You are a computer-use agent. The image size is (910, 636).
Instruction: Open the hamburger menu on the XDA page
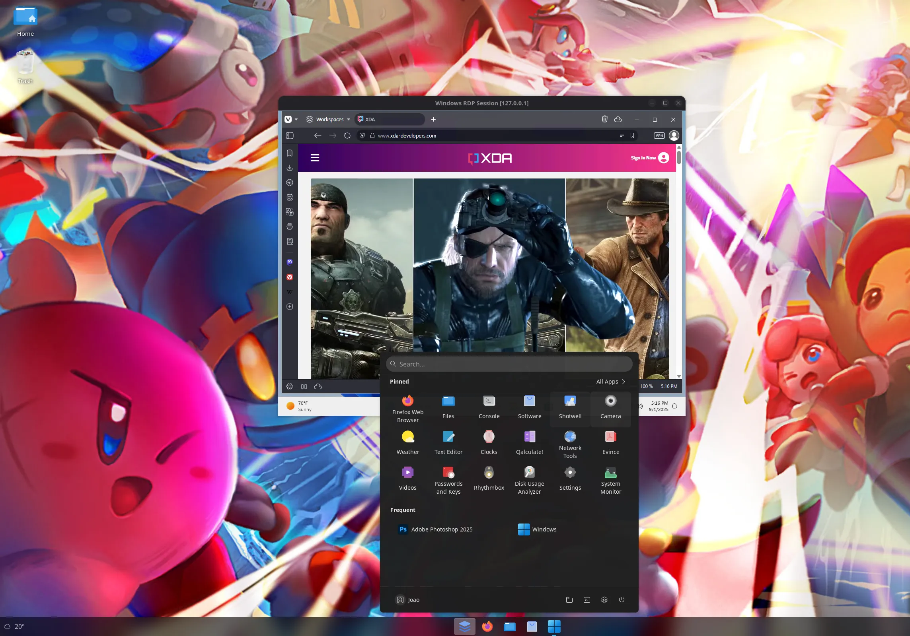(315, 157)
